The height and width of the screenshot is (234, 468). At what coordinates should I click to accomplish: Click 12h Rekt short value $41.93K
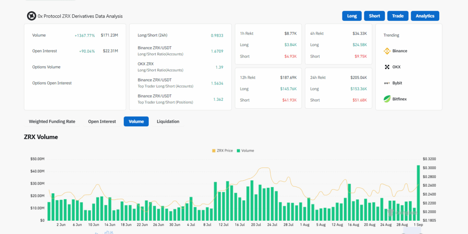pos(289,100)
